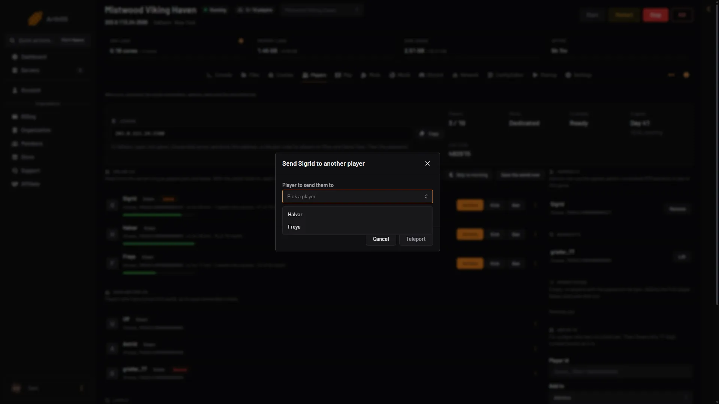Open Servers icon in the sidebar
The height and width of the screenshot is (404, 719).
[x=15, y=70]
